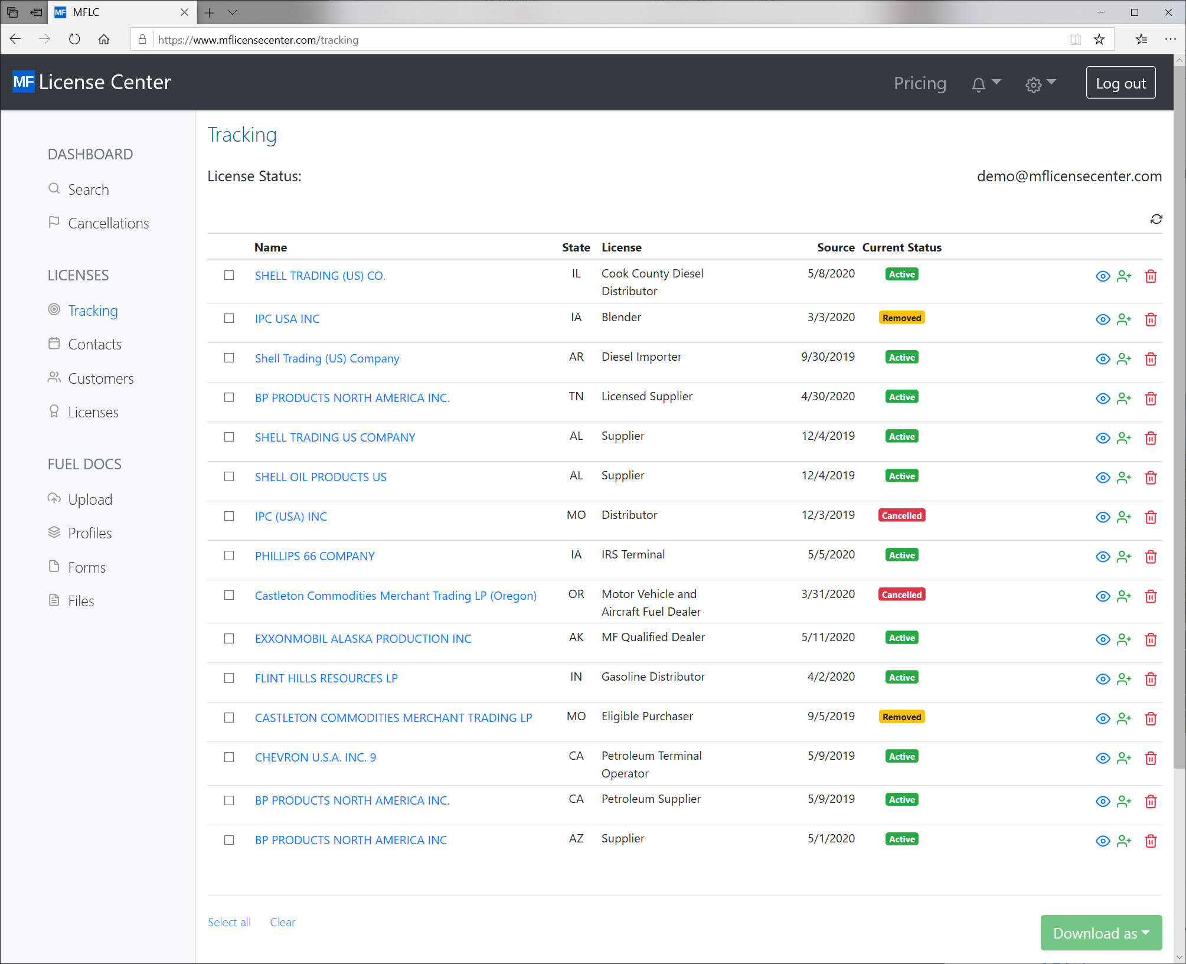Click the refresh icon above the license table
The height and width of the screenshot is (964, 1186).
tap(1156, 220)
